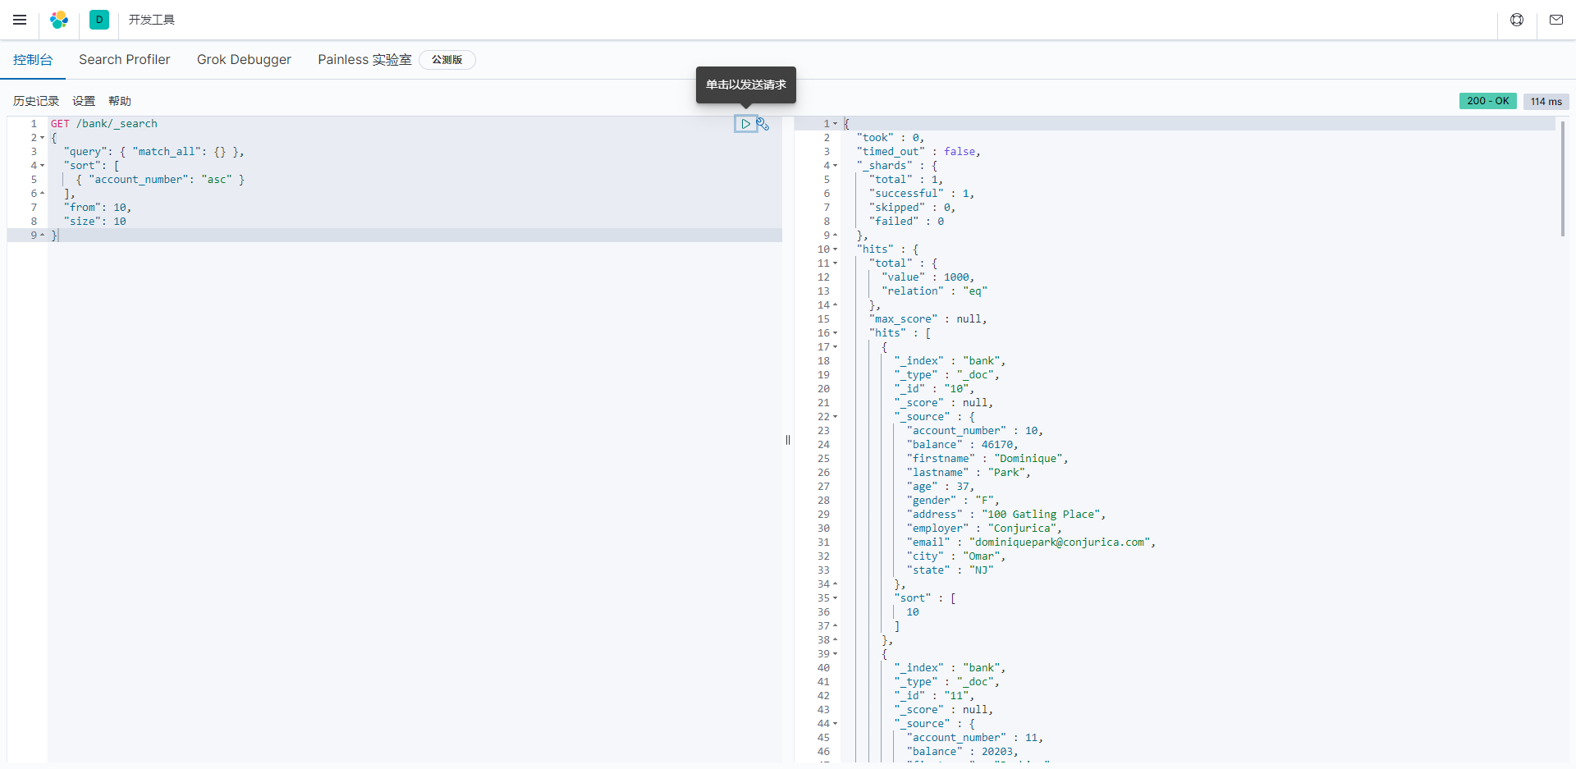The height and width of the screenshot is (769, 1576).
Task: Open the help lifebuoy icon
Action: coord(1517,20)
